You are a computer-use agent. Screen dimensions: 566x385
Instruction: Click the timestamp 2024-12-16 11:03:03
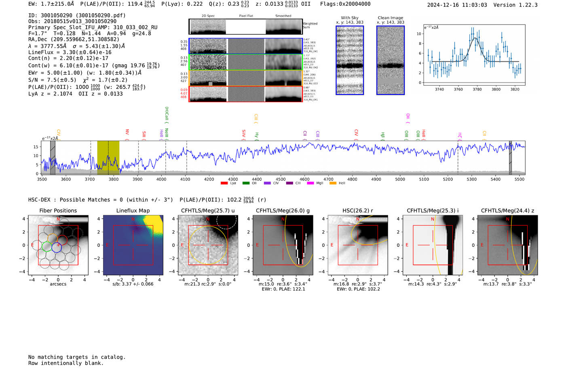(x=457, y=5)
